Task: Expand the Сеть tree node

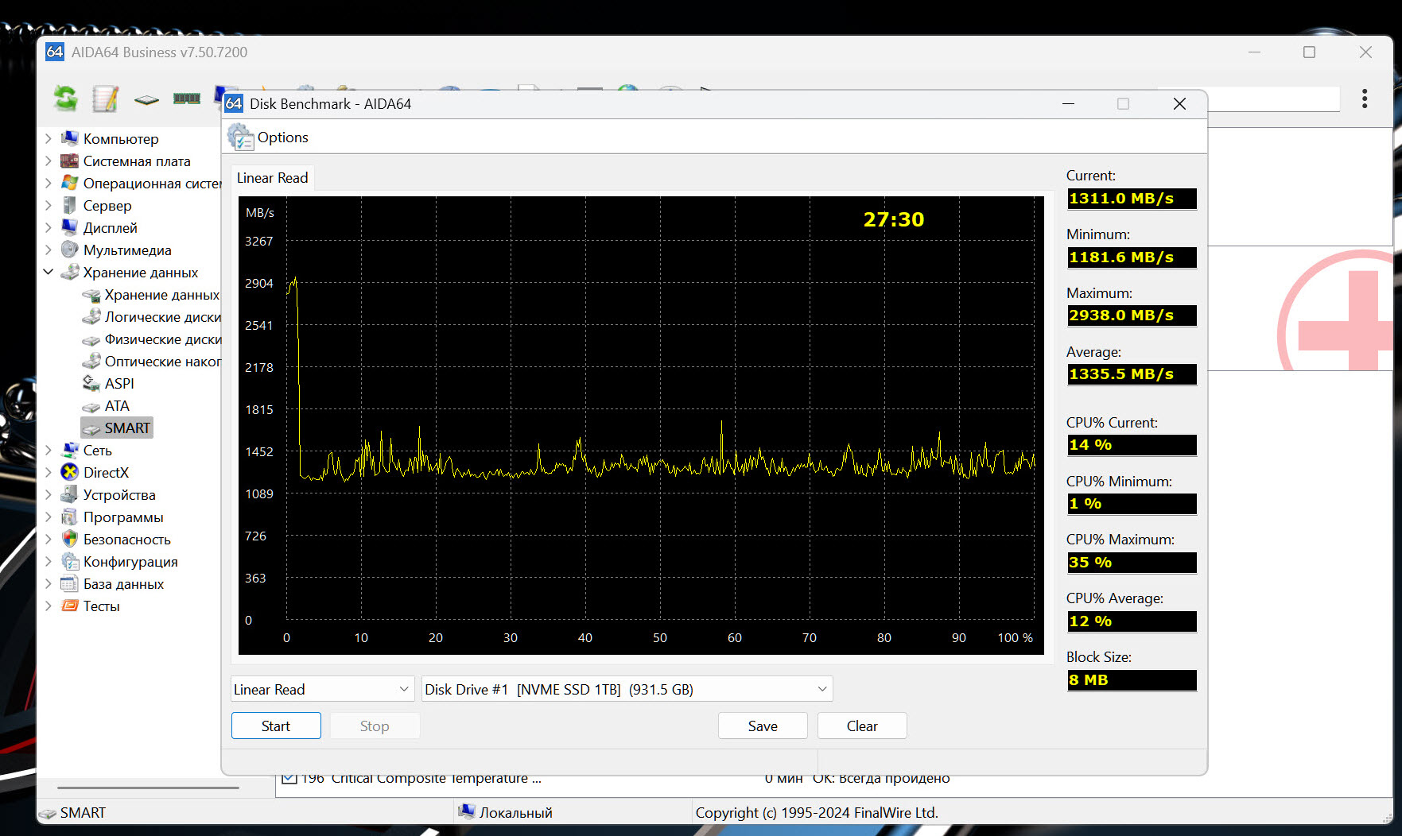Action: [48, 450]
